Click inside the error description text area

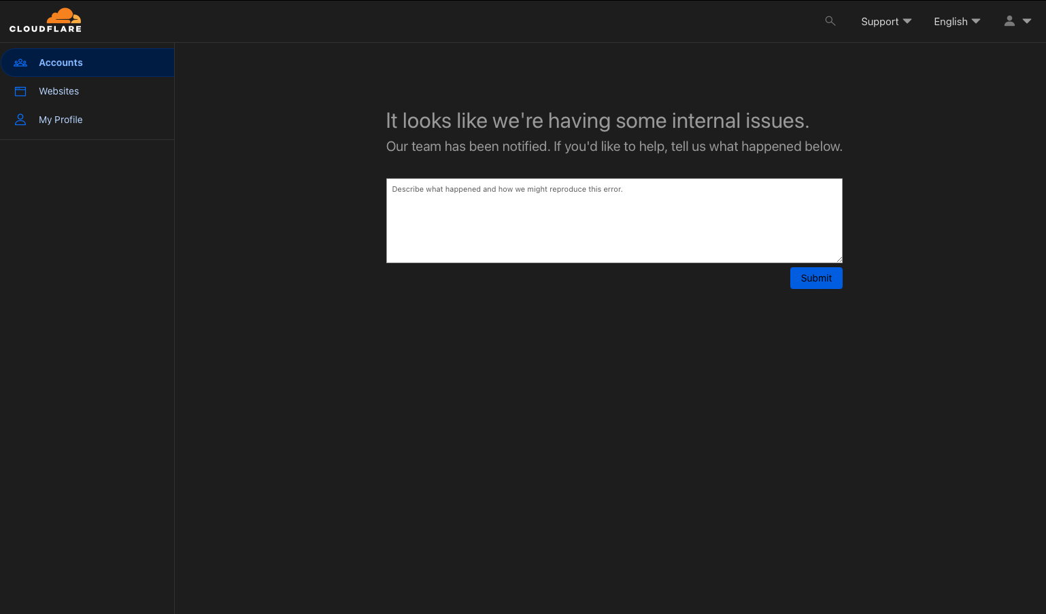[x=614, y=220]
